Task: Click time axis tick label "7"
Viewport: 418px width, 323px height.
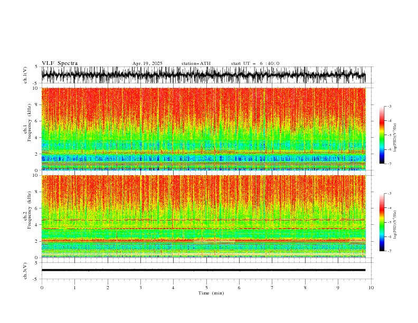Action: [272, 288]
